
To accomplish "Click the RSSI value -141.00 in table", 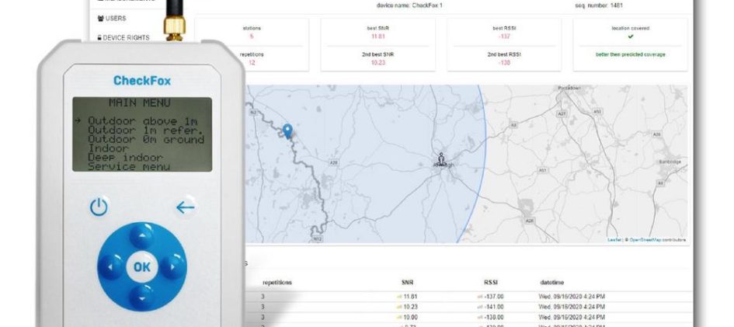I will tap(494, 307).
